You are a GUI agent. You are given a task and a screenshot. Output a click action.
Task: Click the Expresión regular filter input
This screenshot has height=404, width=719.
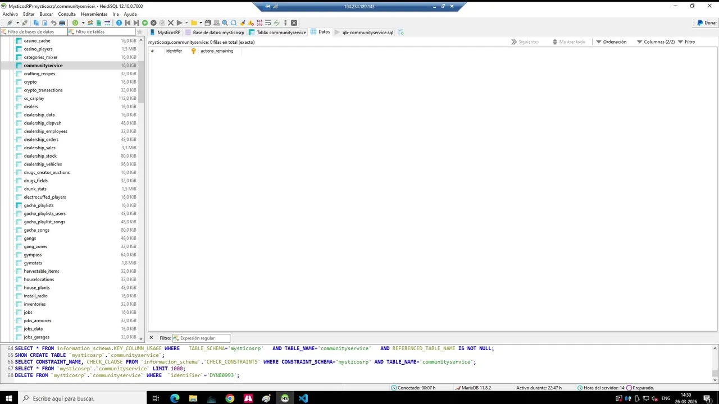tap(201, 338)
